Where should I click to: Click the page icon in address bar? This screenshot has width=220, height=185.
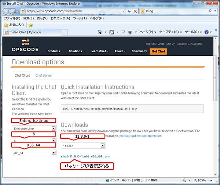point(23,11)
